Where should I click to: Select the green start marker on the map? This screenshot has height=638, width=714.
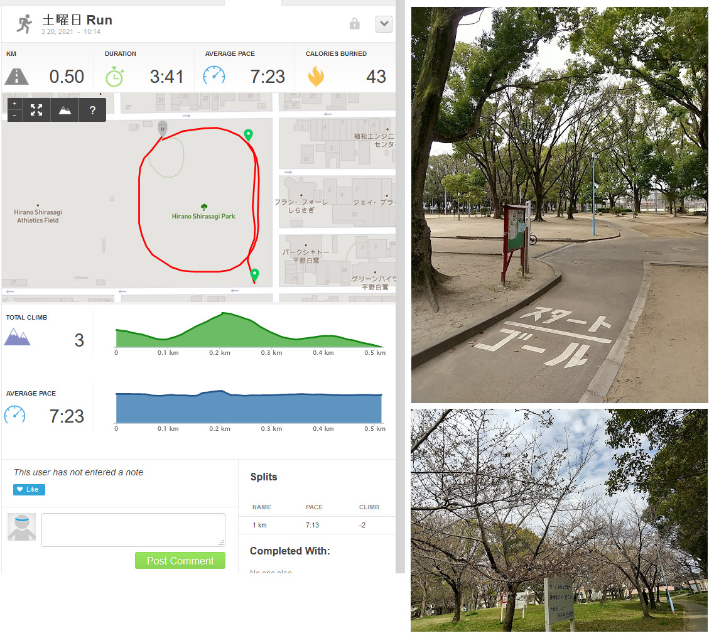248,135
